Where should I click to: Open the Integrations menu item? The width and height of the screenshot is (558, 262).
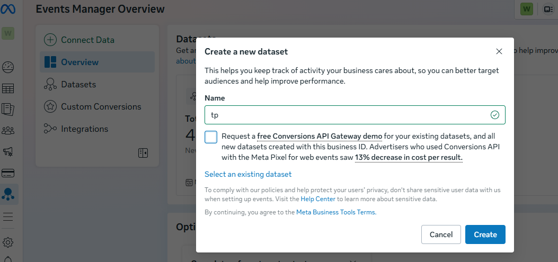point(84,129)
